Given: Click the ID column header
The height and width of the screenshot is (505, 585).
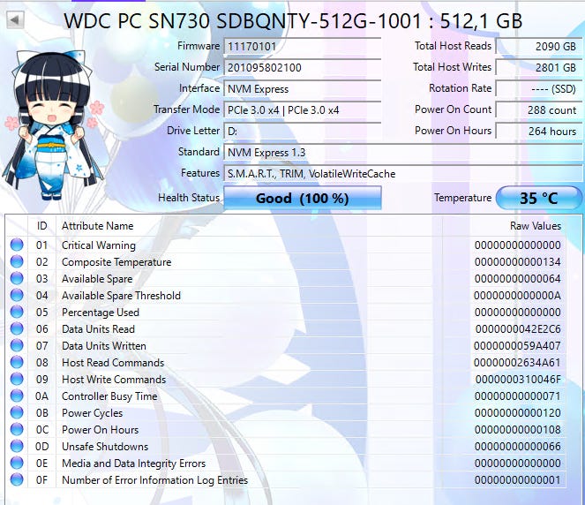Looking at the screenshot, I should [41, 226].
